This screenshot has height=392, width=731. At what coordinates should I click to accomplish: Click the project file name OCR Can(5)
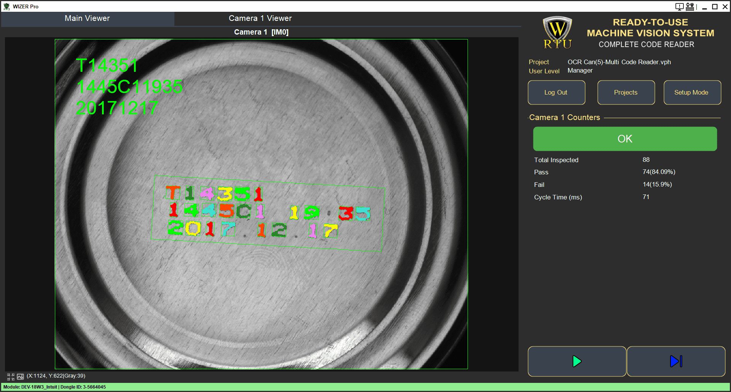point(619,62)
